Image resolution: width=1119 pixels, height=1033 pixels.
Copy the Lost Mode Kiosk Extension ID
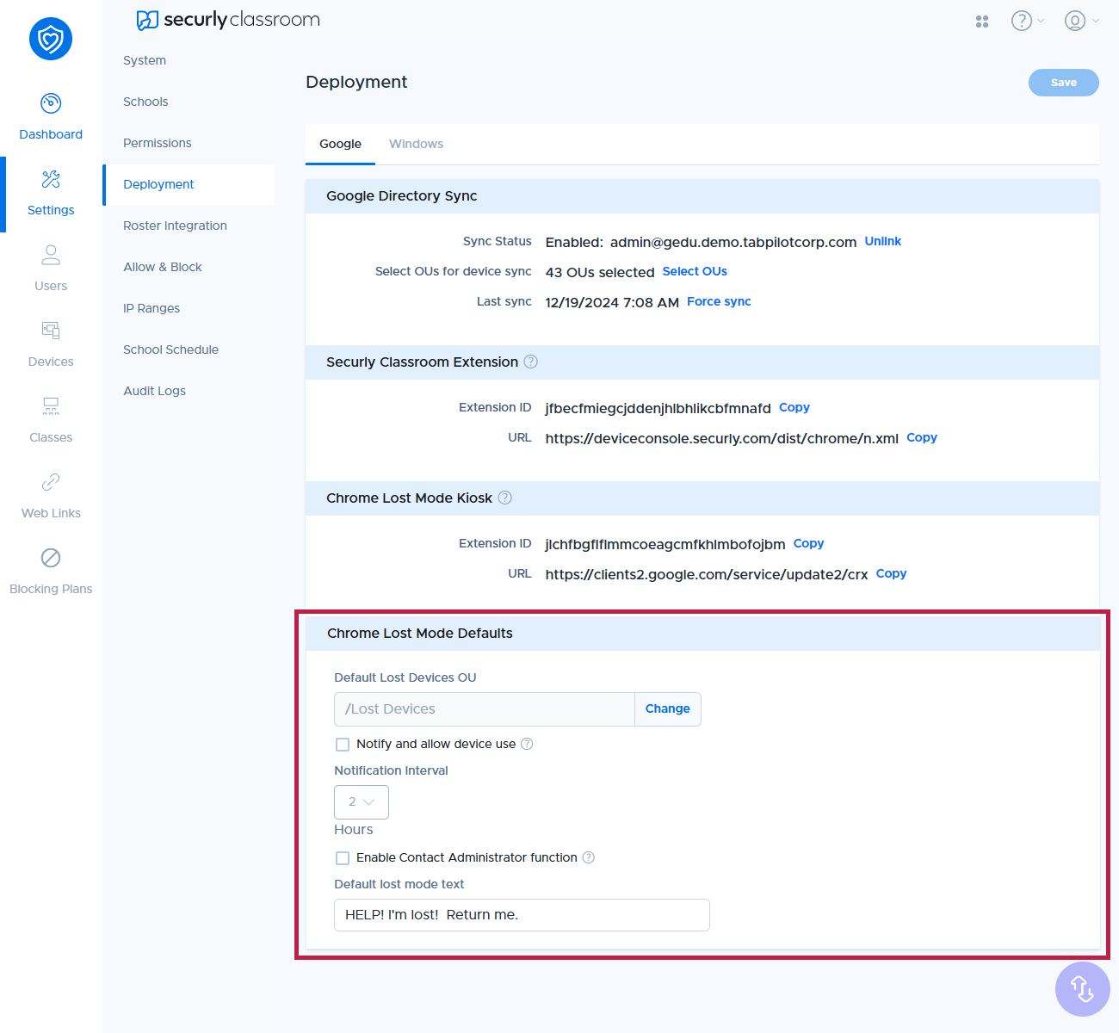(808, 543)
